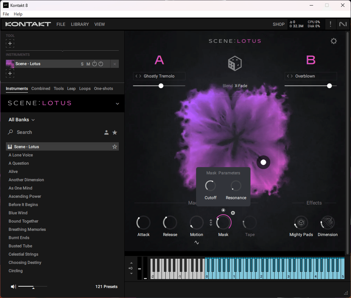Screen dimensions: 351x298
Task: Select the Celestial Strings preset
Action: pyautogui.click(x=23, y=254)
